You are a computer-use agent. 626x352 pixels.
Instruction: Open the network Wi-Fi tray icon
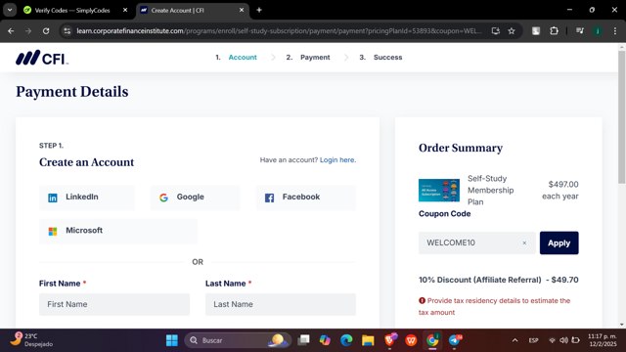(552, 340)
